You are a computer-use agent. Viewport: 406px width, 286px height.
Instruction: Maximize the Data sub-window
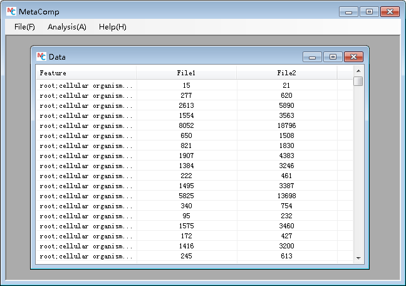tap(332, 57)
